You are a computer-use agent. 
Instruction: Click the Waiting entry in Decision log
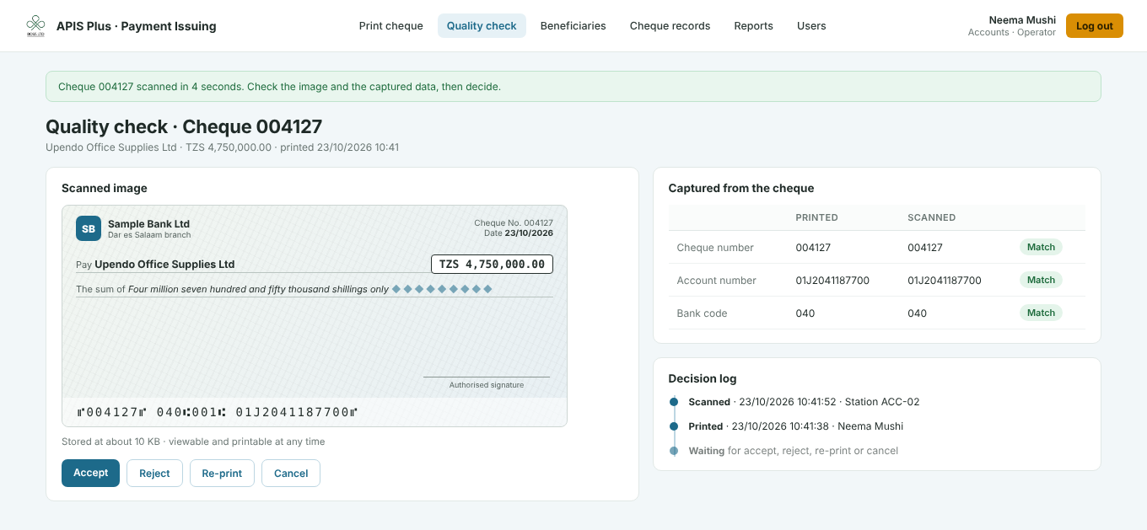(x=793, y=451)
